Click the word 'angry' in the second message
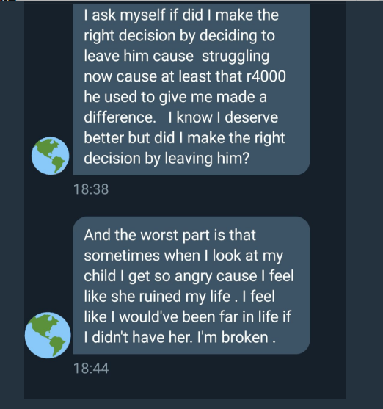 tap(194, 277)
